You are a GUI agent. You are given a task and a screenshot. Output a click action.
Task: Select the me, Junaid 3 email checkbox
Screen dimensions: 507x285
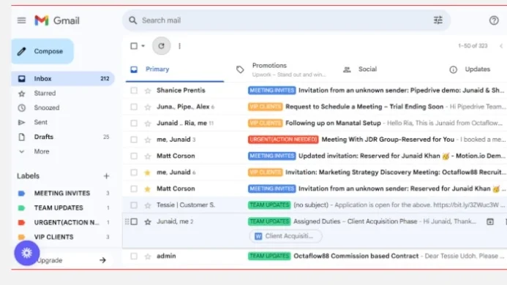pyautogui.click(x=134, y=140)
